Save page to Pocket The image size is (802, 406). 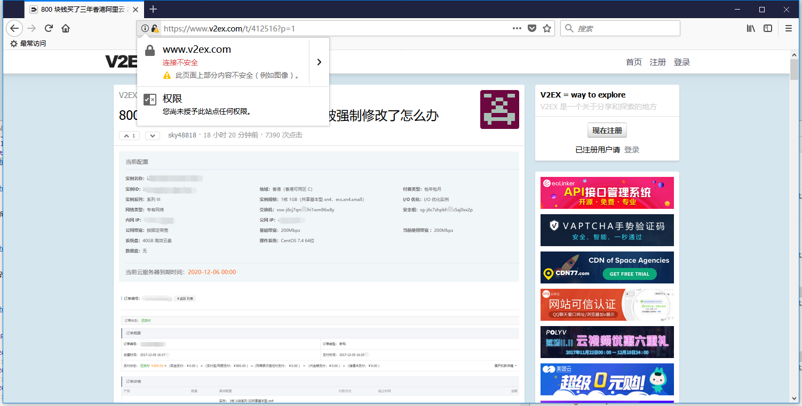532,28
